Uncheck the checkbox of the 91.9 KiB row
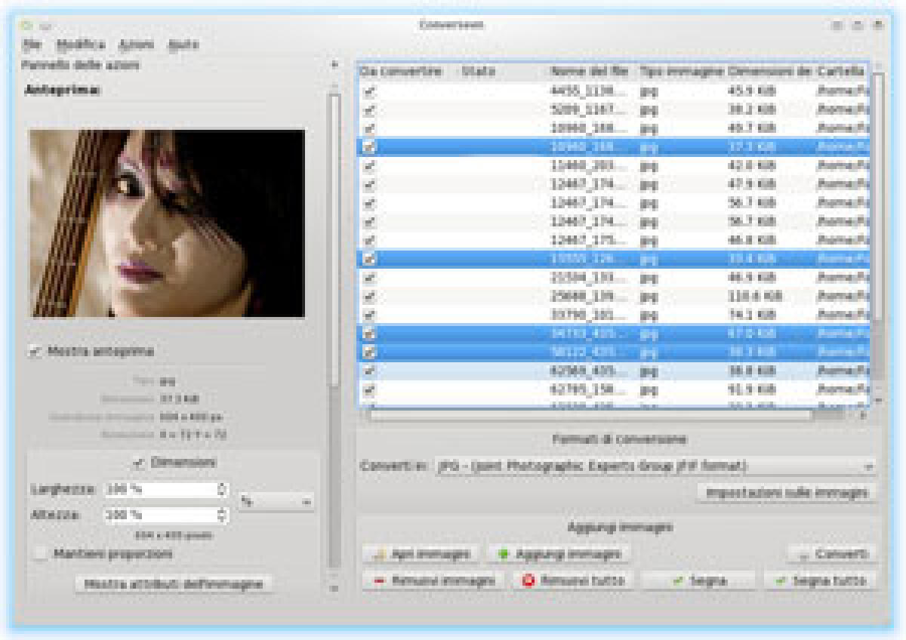This screenshot has height=640, width=906. tap(369, 389)
